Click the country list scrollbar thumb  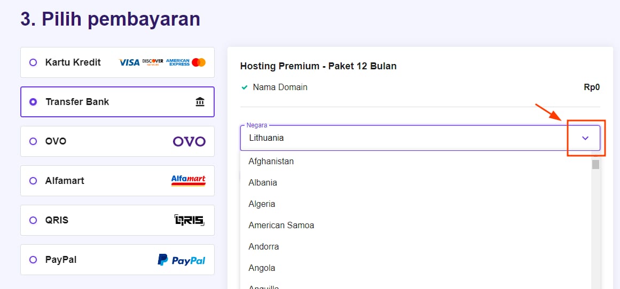[595, 164]
